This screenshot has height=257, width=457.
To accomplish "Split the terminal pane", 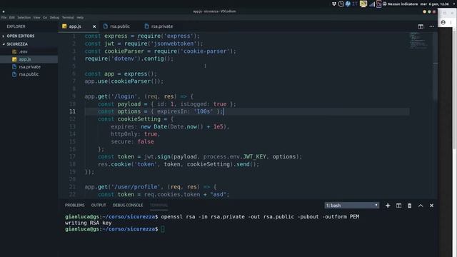I will coord(398,206).
